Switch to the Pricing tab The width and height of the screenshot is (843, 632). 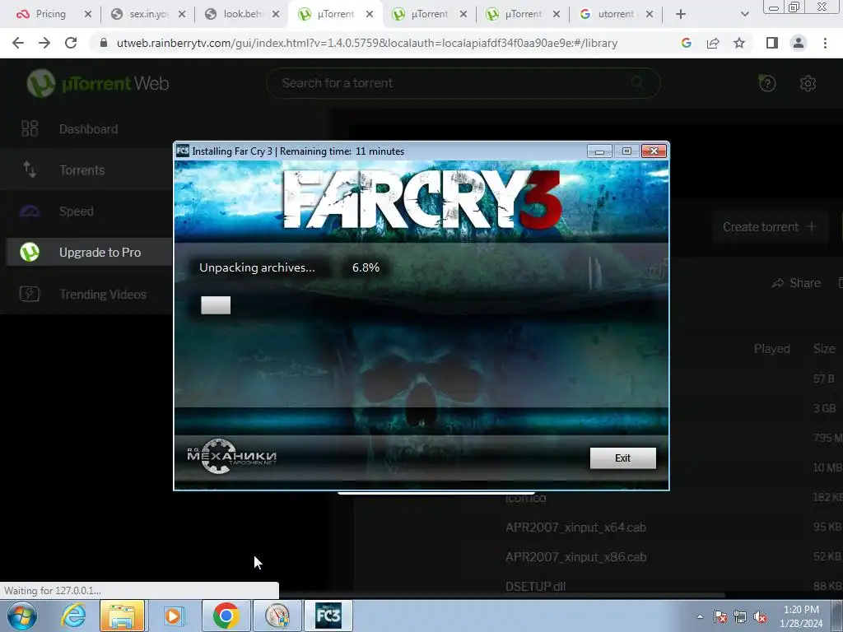point(49,14)
